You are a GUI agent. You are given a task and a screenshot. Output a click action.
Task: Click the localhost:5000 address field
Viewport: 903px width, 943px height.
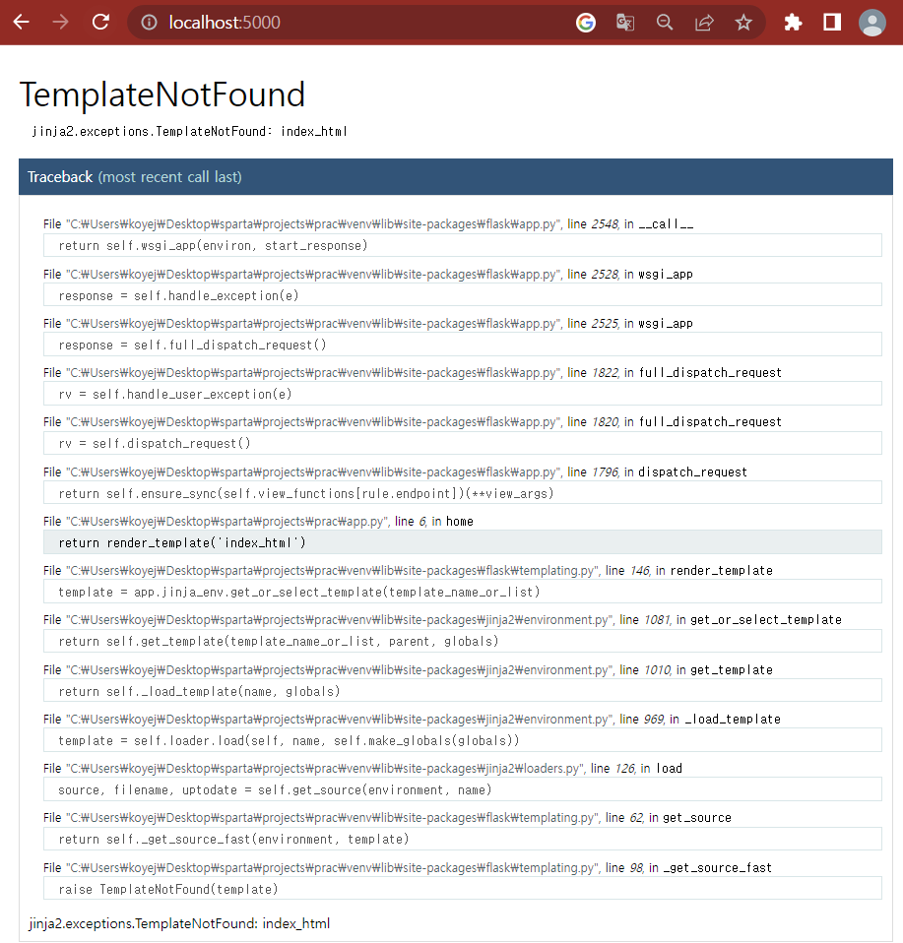(361, 23)
